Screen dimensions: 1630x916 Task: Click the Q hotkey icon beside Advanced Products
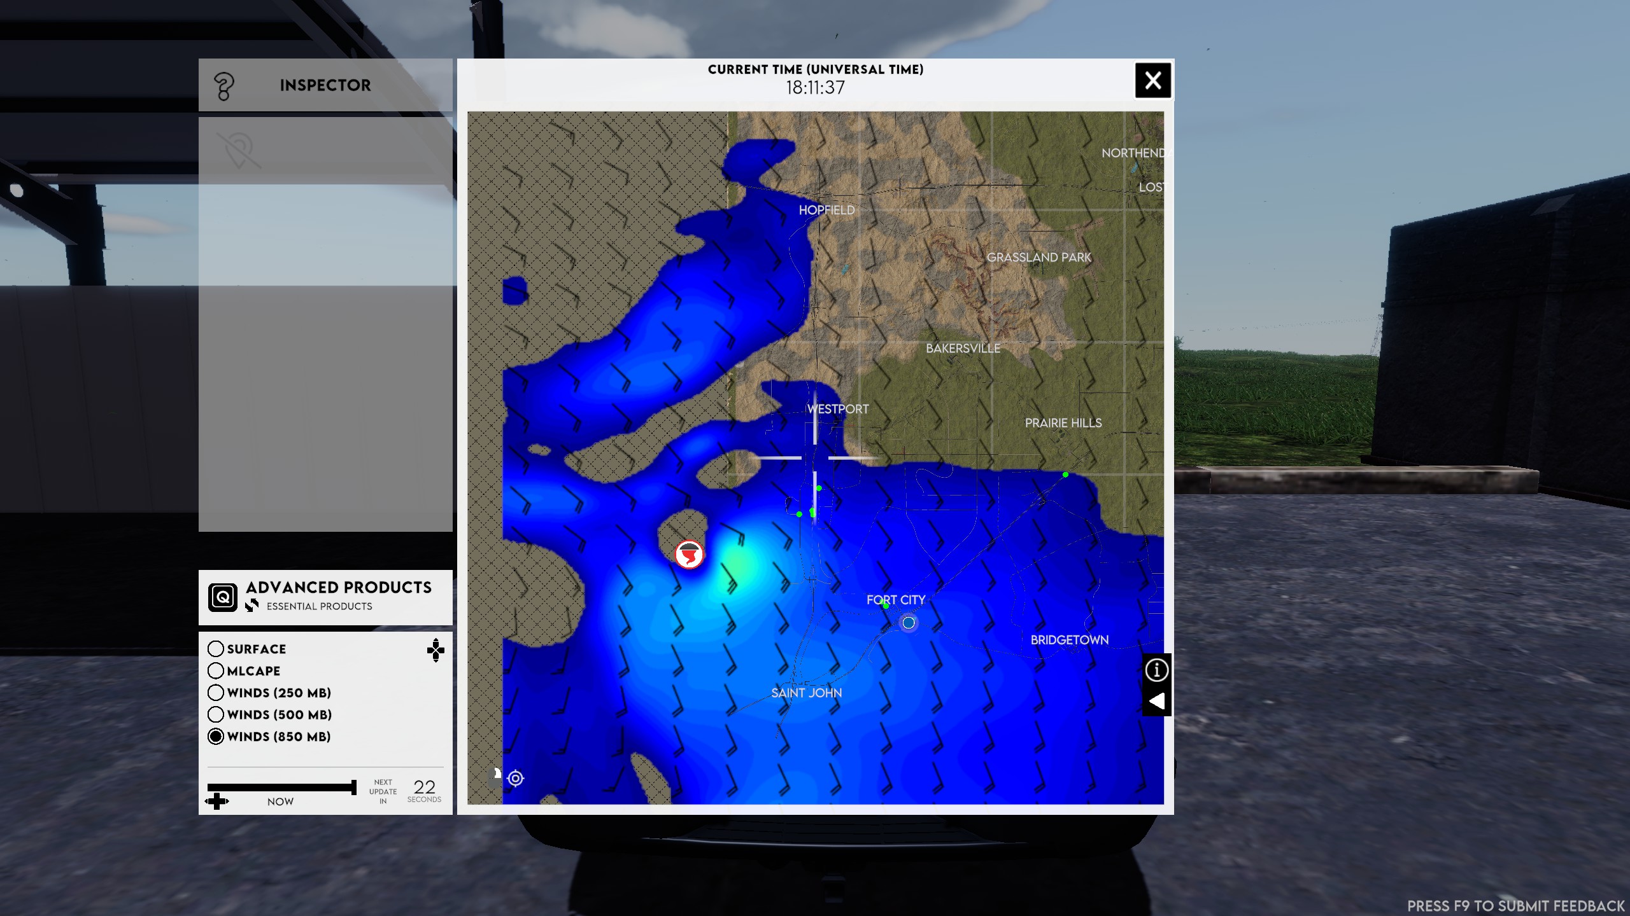[x=223, y=597]
